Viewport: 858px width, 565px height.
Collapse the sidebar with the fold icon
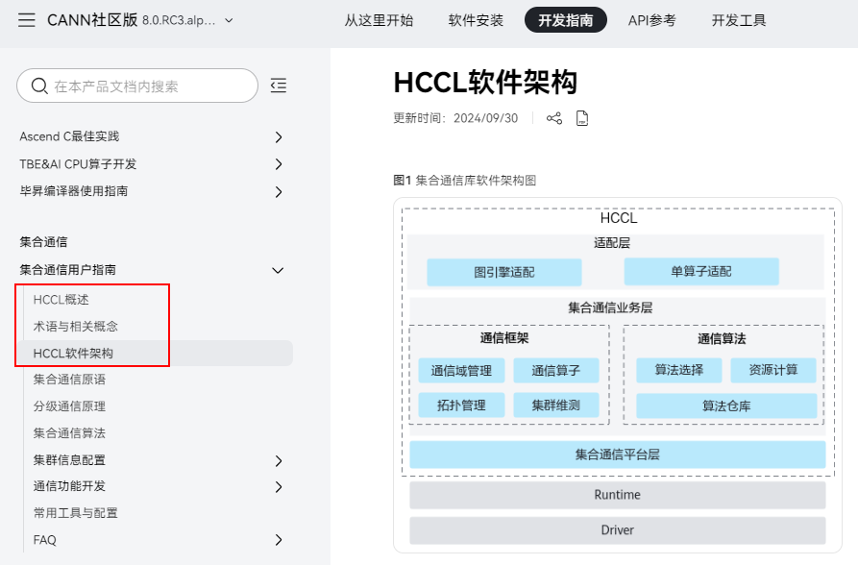coord(279,86)
